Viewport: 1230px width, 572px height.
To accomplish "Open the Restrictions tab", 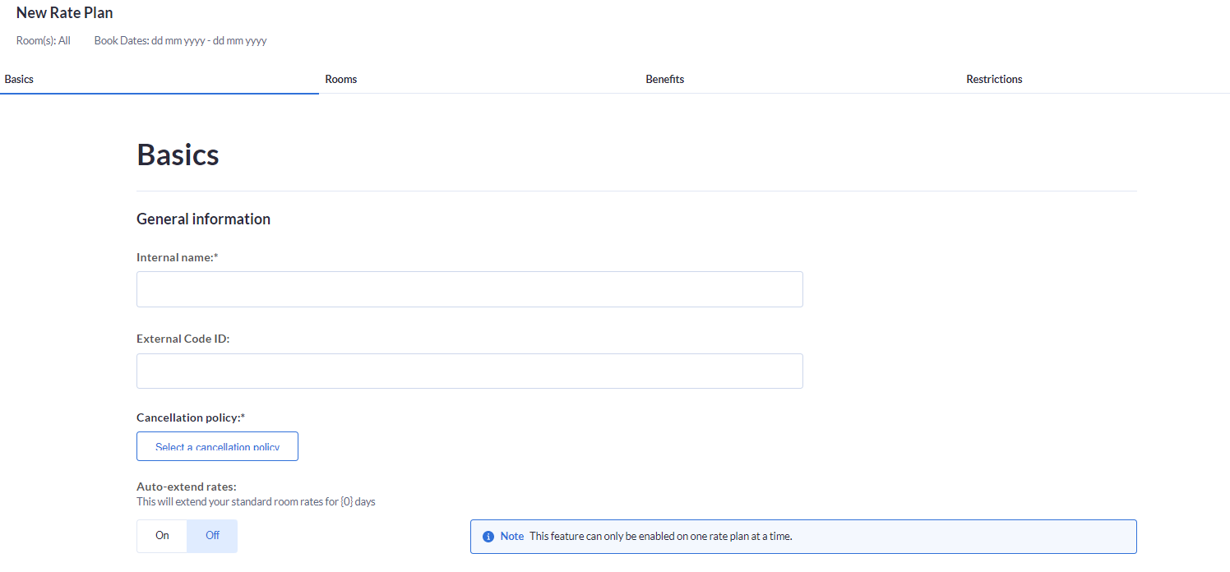I will [994, 80].
